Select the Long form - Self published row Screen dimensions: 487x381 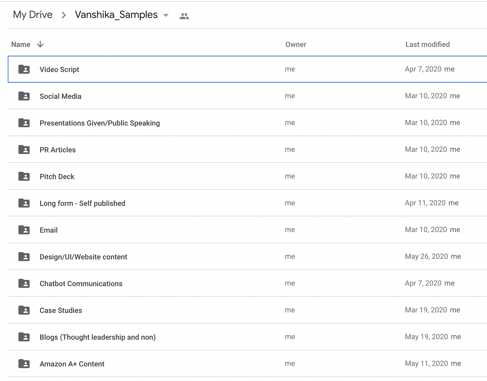point(82,203)
